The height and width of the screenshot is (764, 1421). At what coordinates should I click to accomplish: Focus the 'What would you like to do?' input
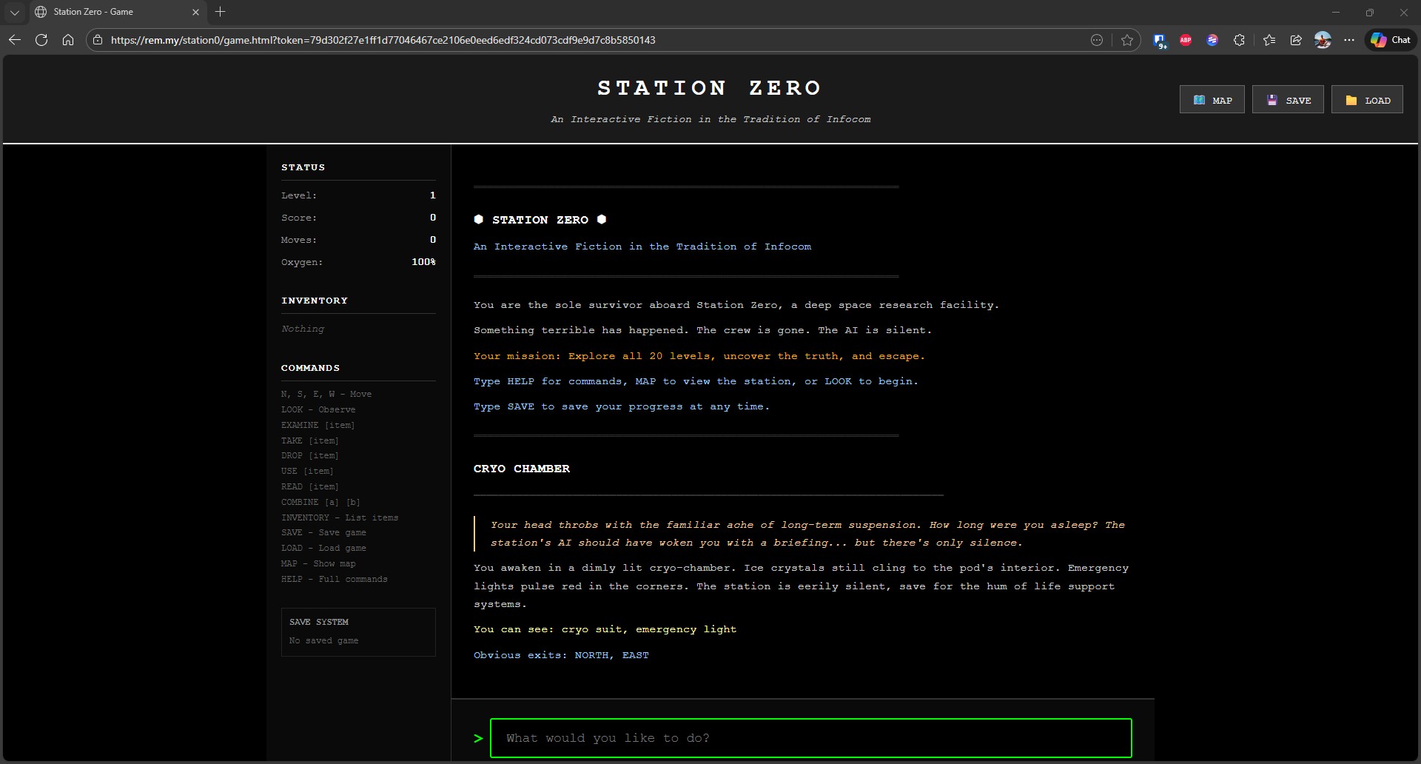click(810, 738)
